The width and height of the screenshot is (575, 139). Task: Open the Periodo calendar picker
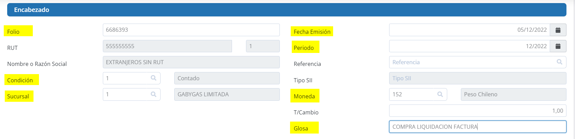click(558, 46)
